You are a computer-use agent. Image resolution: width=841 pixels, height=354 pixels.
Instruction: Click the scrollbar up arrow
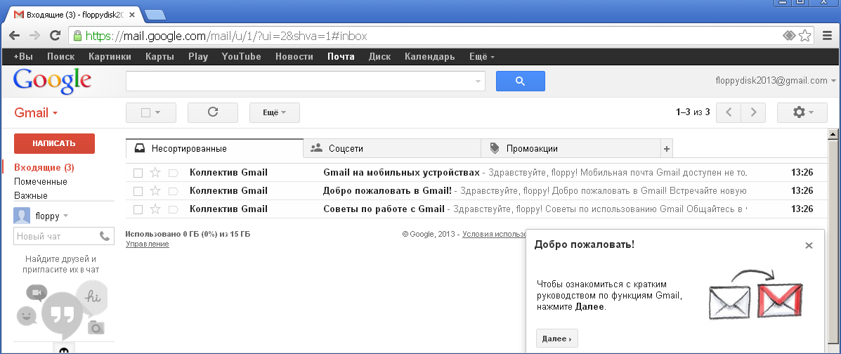833,134
